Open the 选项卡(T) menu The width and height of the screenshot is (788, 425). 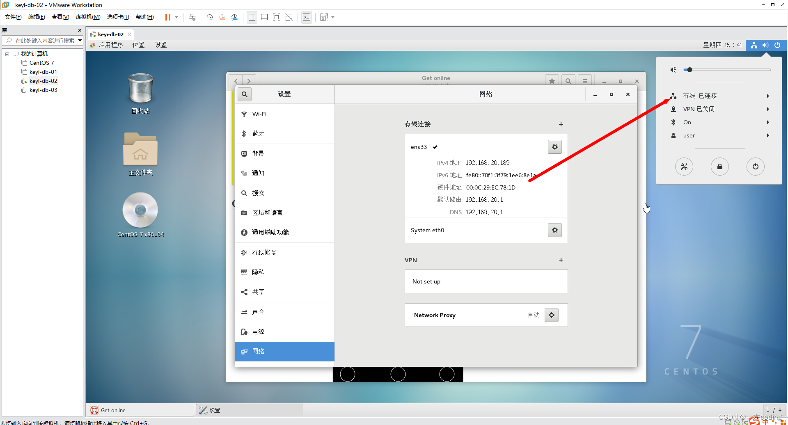[x=118, y=17]
